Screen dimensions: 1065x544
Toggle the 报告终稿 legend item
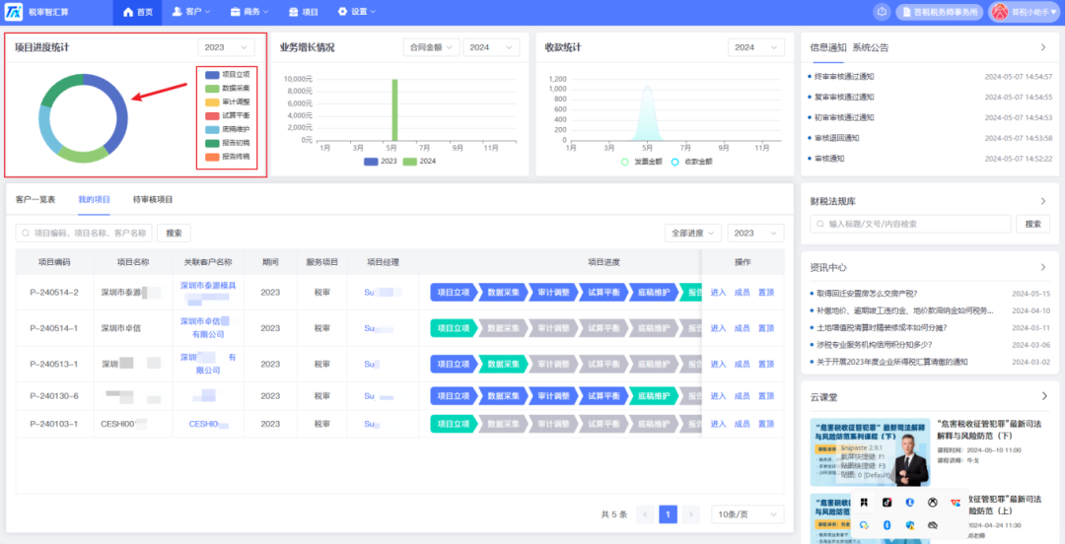[228, 157]
